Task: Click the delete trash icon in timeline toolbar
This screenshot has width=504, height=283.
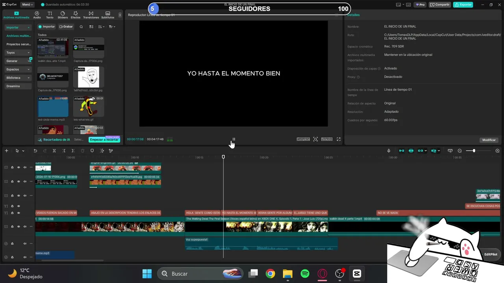Action: (x=83, y=151)
